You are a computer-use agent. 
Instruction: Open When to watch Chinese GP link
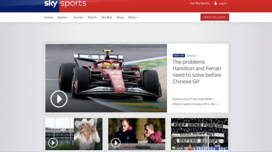coord(195,104)
